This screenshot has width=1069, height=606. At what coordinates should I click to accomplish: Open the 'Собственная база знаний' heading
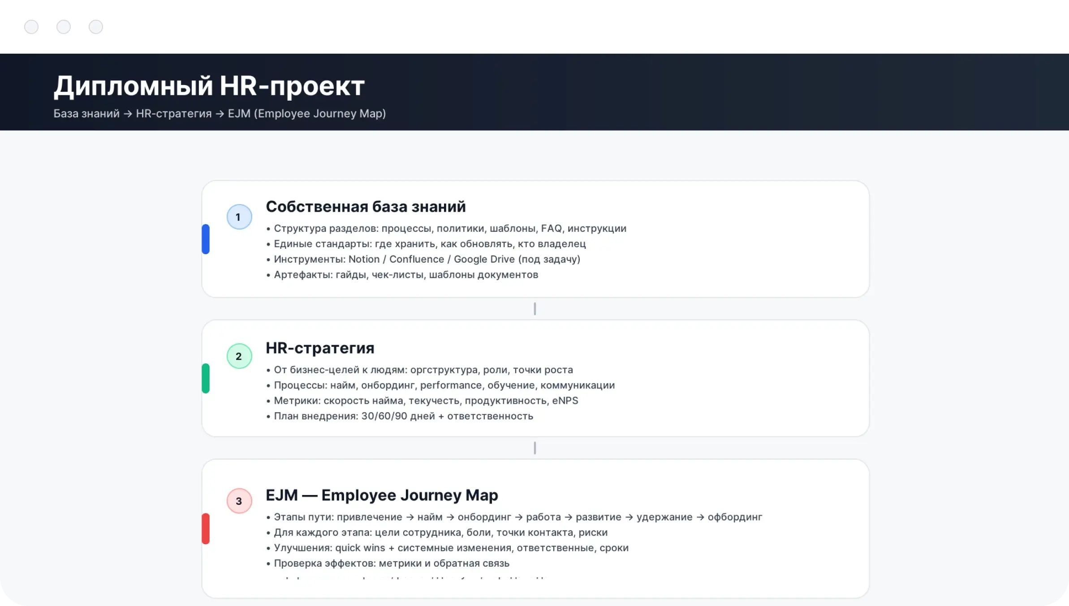tap(366, 207)
